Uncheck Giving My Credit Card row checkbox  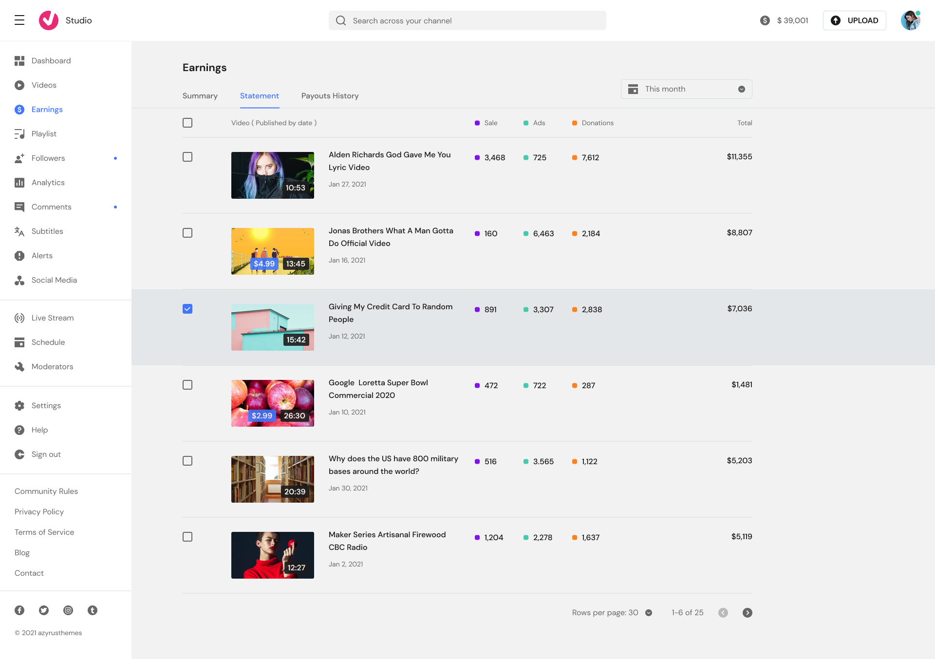coord(187,309)
